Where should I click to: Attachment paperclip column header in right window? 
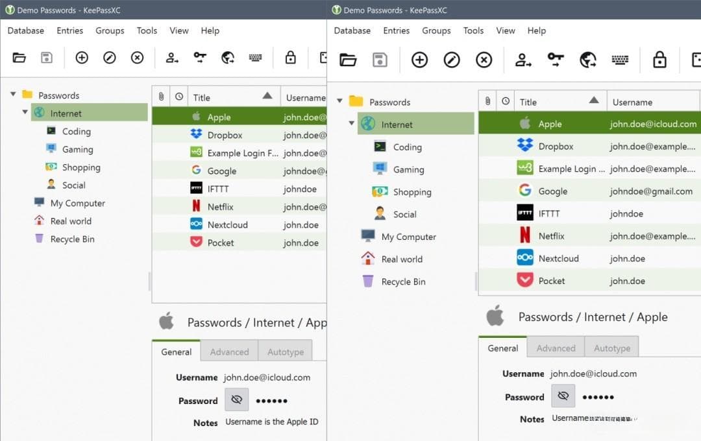click(487, 101)
